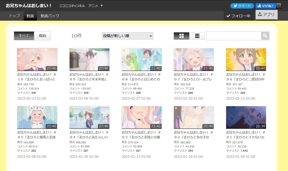This screenshot has width=288, height=171.
Task: Click マイリスト 1,443 count
Action: [x=237, y=151]
